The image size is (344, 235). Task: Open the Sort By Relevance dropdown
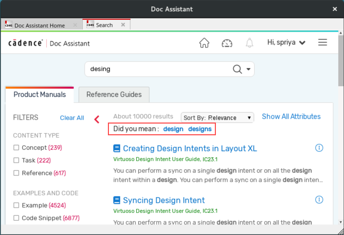pyautogui.click(x=217, y=118)
